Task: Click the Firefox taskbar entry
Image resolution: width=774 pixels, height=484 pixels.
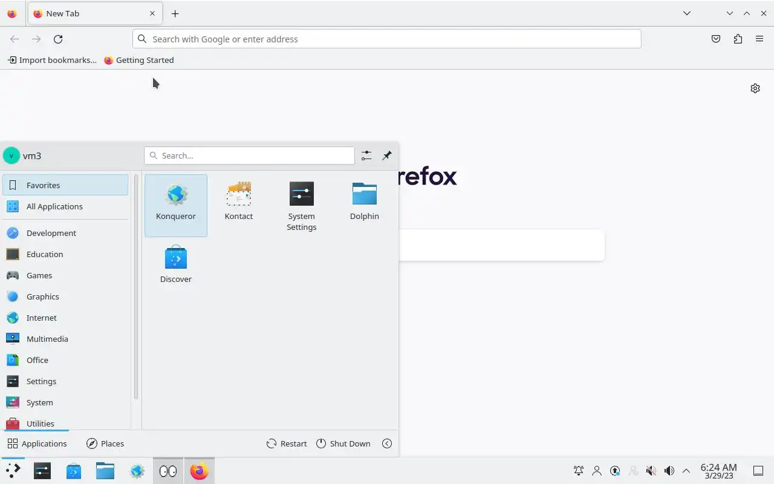Action: tap(200, 471)
